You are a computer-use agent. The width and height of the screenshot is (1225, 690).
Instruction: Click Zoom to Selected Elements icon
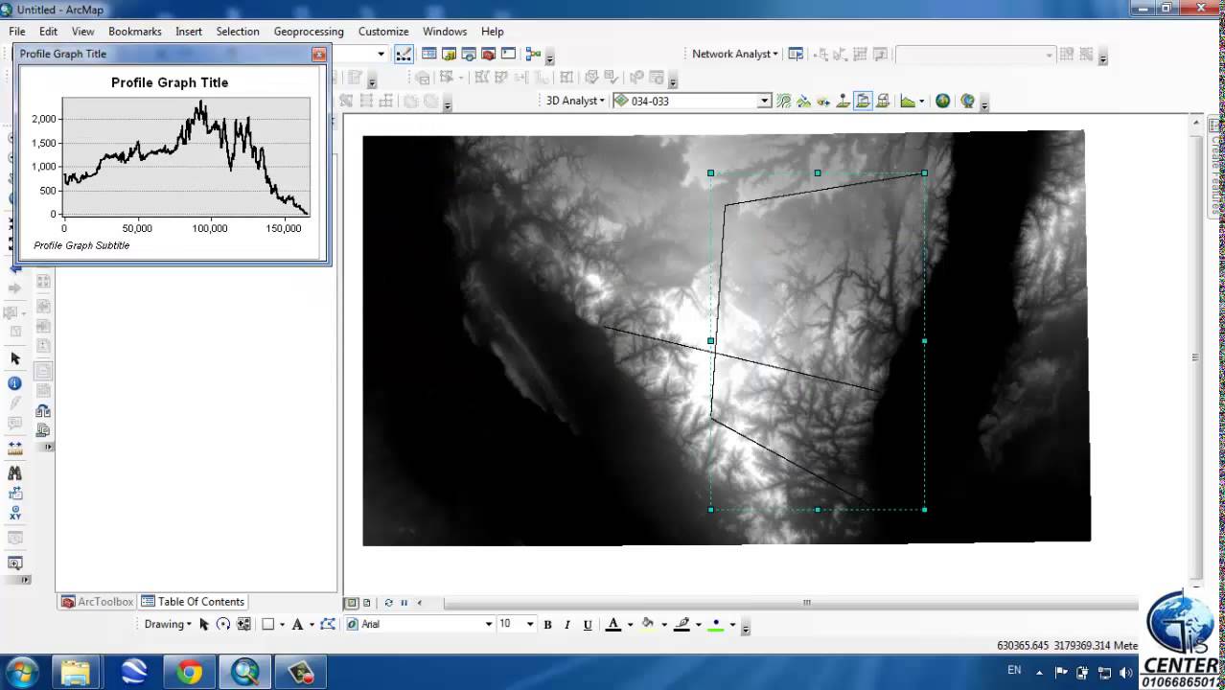[243, 624]
